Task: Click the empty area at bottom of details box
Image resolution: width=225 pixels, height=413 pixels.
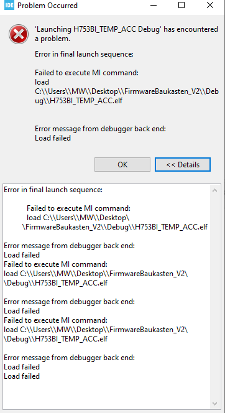Action: click(x=105, y=395)
